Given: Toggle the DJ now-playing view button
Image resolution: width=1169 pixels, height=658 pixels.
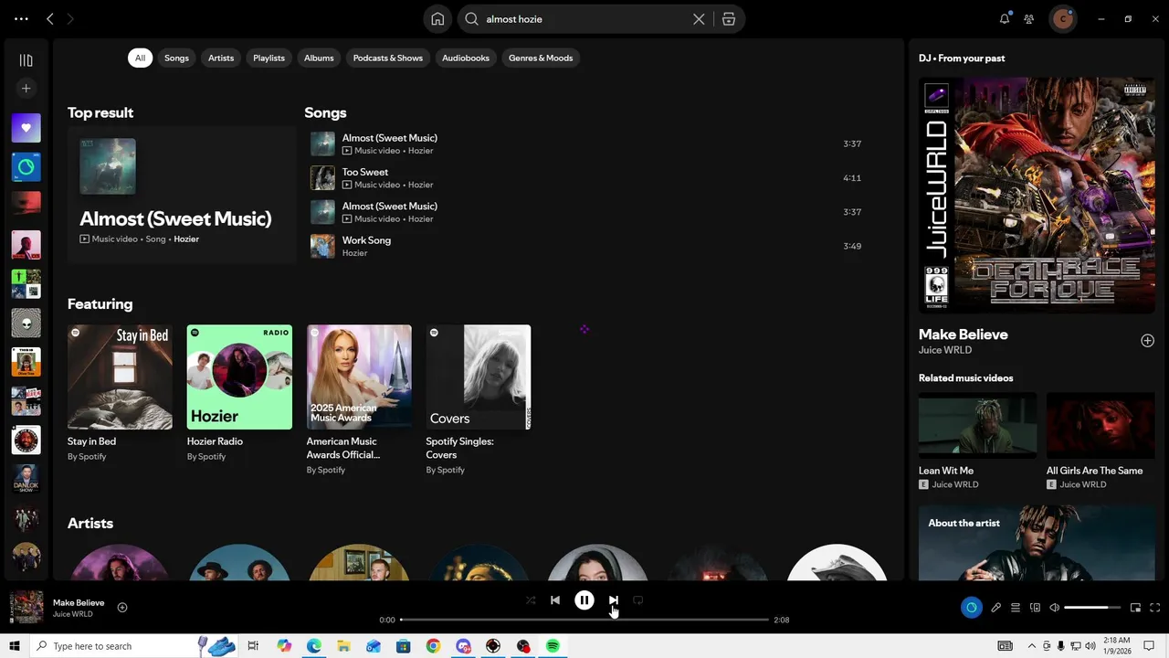Looking at the screenshot, I should click(971, 608).
